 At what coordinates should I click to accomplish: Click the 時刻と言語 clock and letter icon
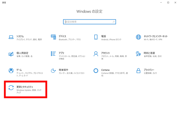[x=138, y=54]
